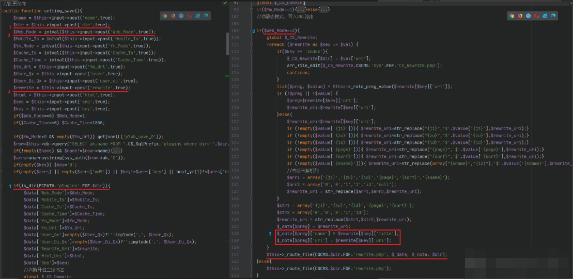The height and width of the screenshot is (279, 573).
Task: Open in Firefox from left pane browser bar
Action: [173, 16]
